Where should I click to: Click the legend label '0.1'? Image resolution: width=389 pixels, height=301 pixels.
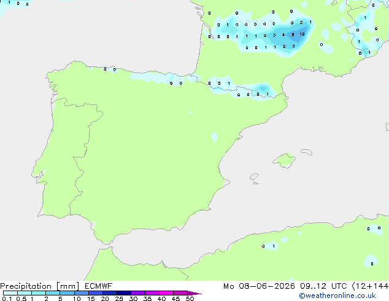click(7, 299)
